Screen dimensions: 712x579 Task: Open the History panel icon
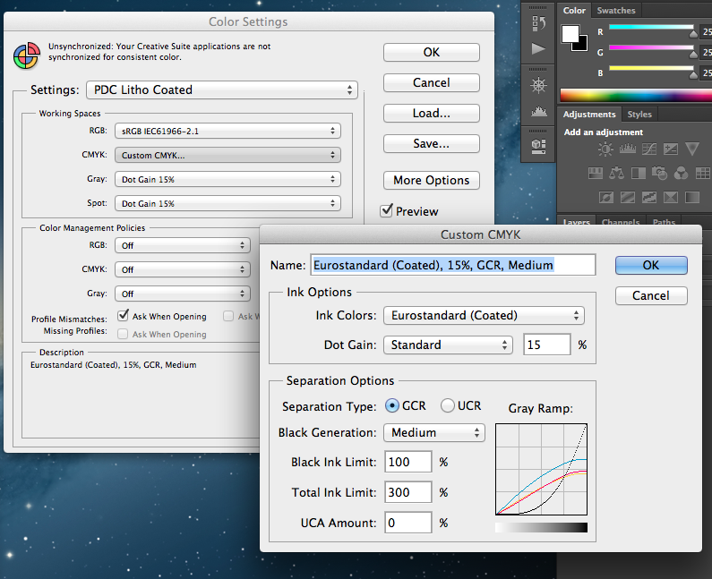(538, 24)
